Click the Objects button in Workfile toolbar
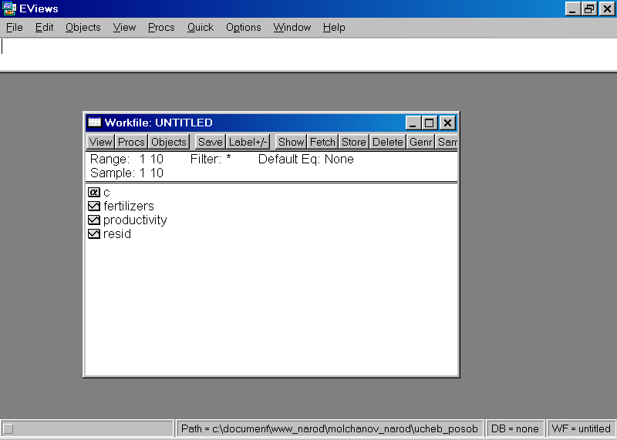617x440 pixels. pos(169,142)
